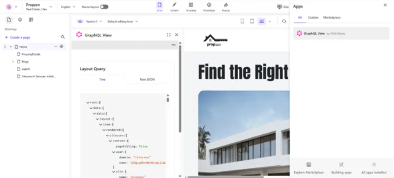Expand the Blogs tree node
The image size is (394, 178).
(x=13, y=61)
